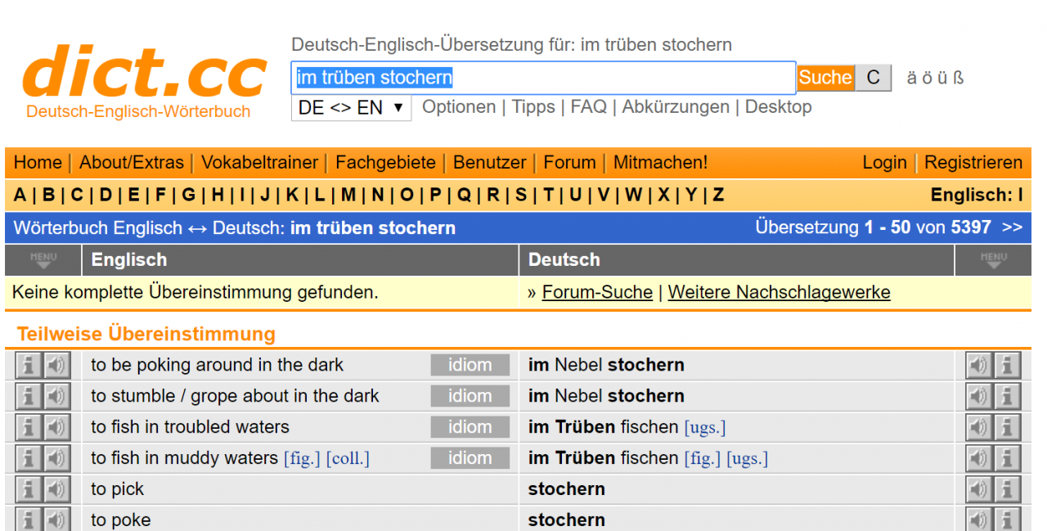The height and width of the screenshot is (531, 1047).
Task: Open the Tipps link
Action: point(533,107)
